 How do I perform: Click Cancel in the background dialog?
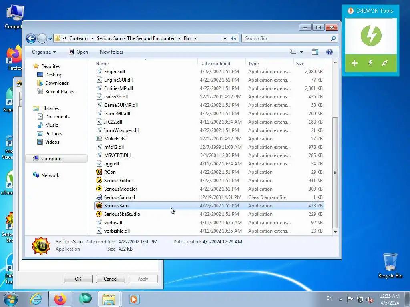pos(111,279)
